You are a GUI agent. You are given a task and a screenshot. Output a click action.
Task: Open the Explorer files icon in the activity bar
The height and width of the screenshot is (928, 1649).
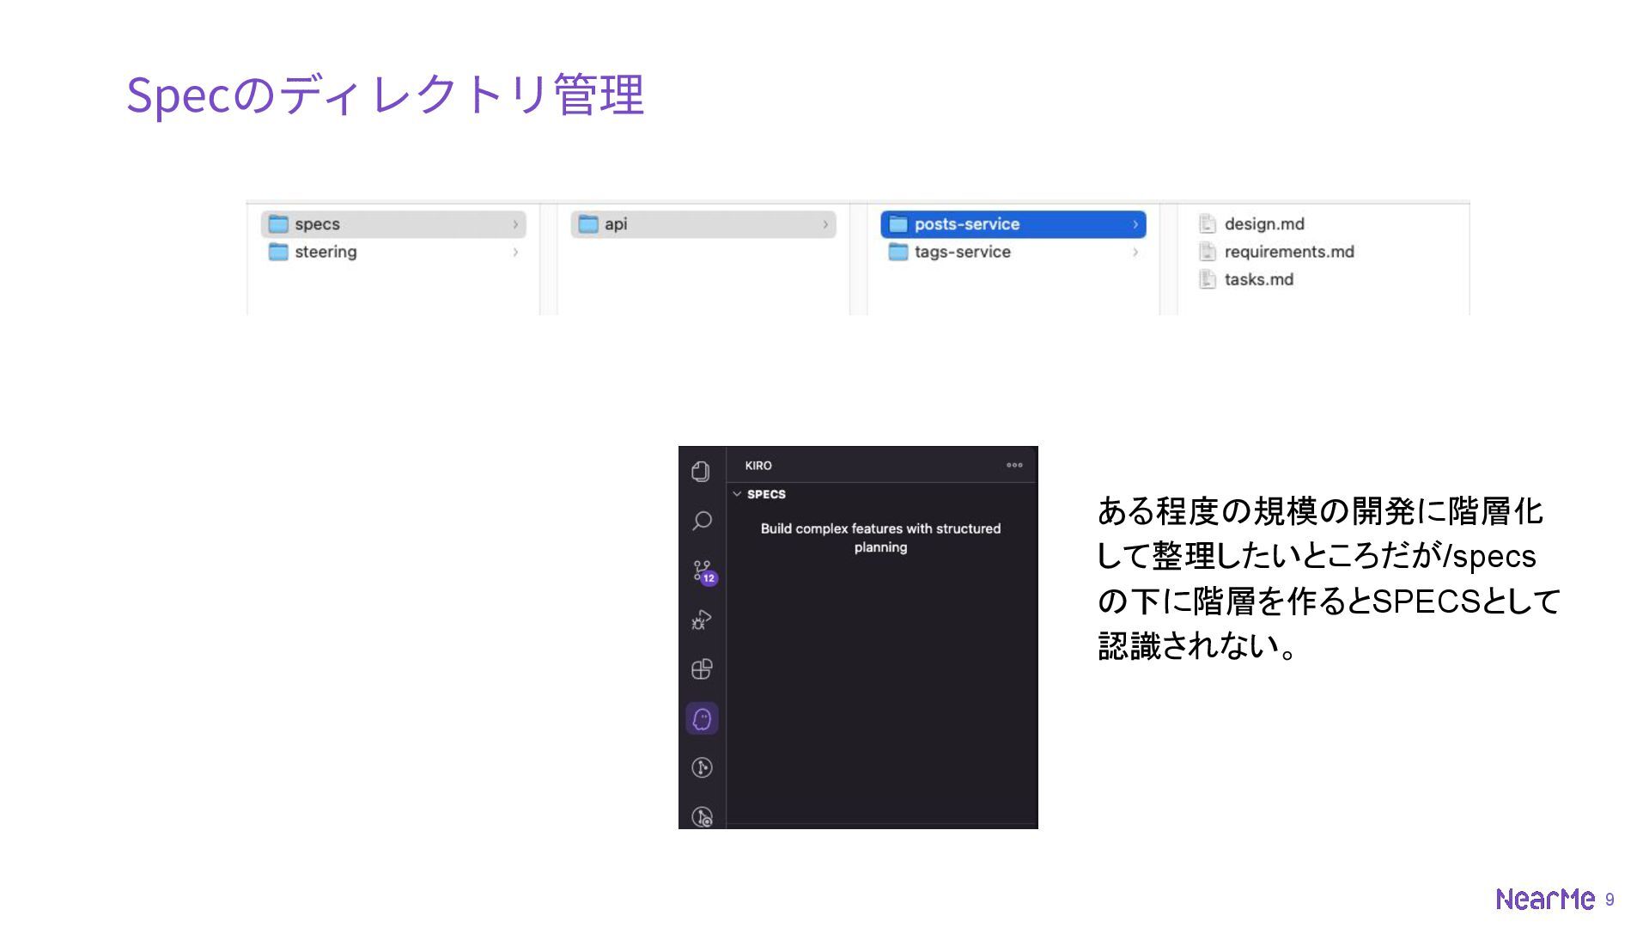tap(701, 471)
